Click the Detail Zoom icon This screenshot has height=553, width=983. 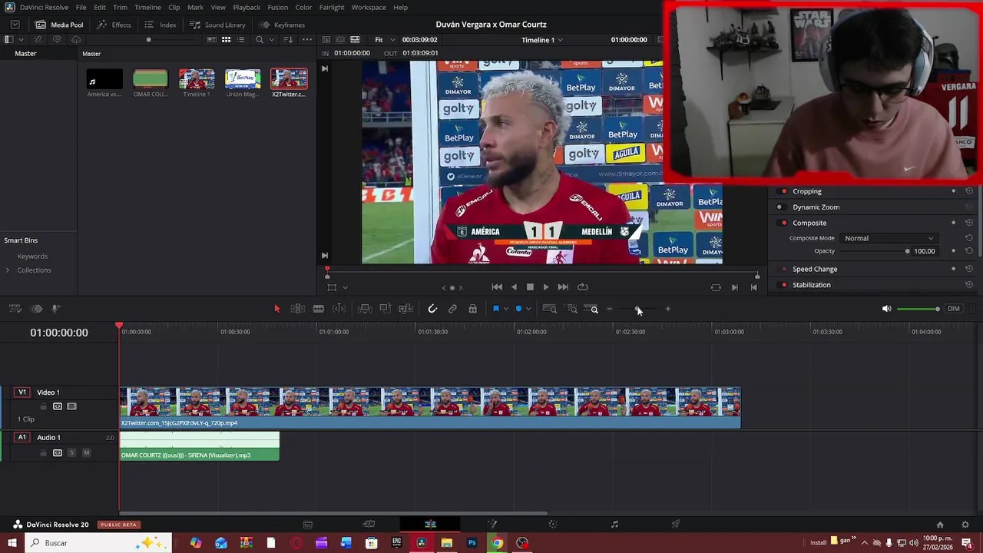click(x=572, y=309)
